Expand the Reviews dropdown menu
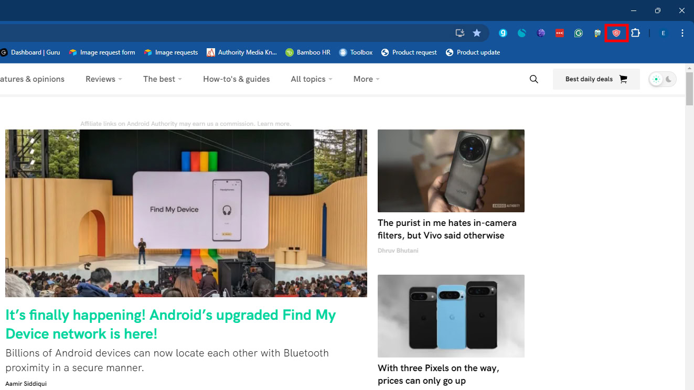Viewport: 694px width, 390px height. 104,79
